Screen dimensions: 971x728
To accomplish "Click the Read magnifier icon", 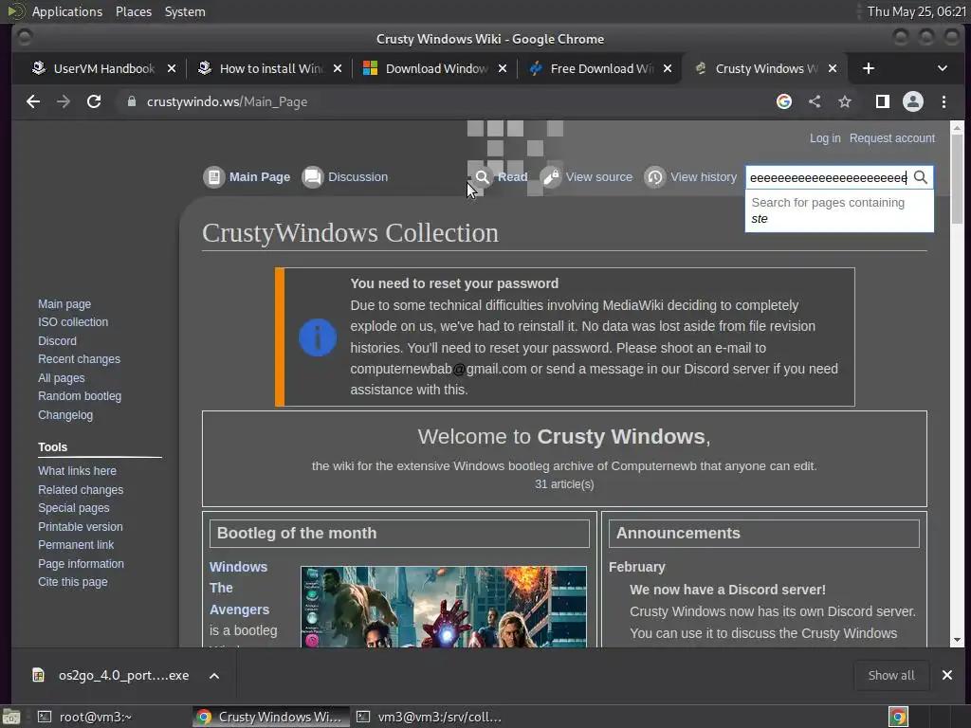I will tap(482, 177).
